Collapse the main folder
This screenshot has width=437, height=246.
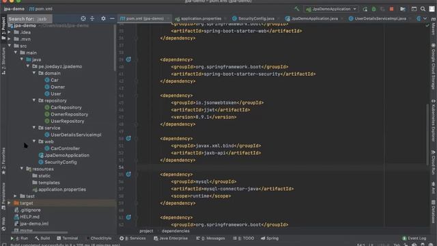click(x=15, y=53)
